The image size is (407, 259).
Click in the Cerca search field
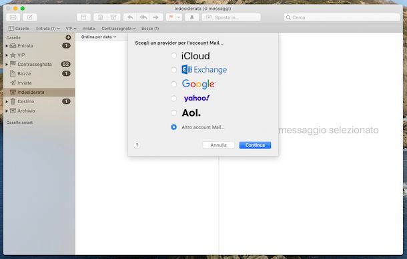342,17
